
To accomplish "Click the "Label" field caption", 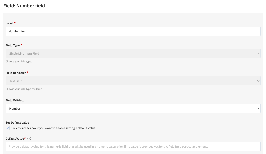I will click(x=9, y=23).
